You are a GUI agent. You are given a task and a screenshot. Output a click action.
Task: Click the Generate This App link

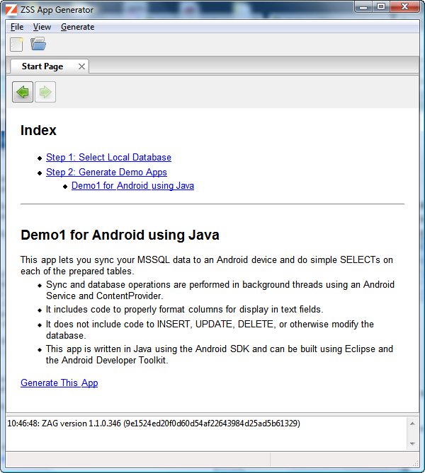59,383
